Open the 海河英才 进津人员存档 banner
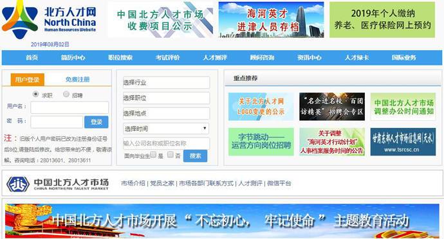Screen dimensions: 444x239 (x=272, y=20)
